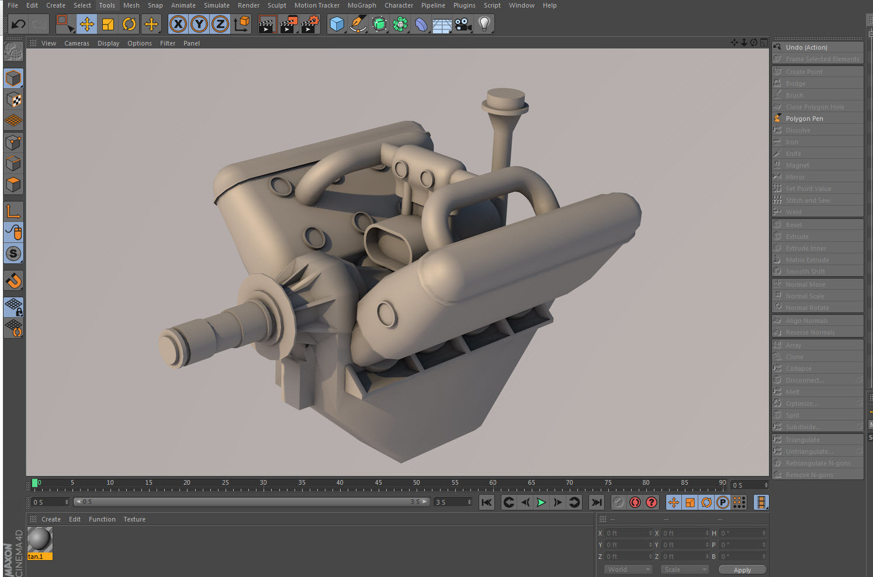Open the viewport Cameras menu

click(x=77, y=43)
